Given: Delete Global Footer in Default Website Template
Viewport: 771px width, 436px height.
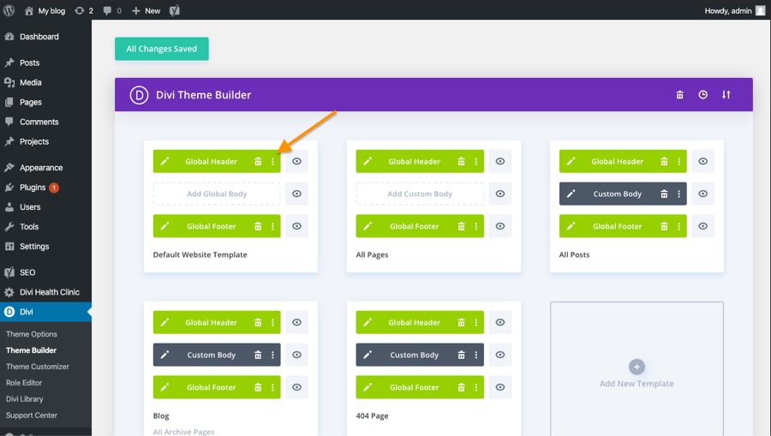Looking at the screenshot, I should 258,226.
